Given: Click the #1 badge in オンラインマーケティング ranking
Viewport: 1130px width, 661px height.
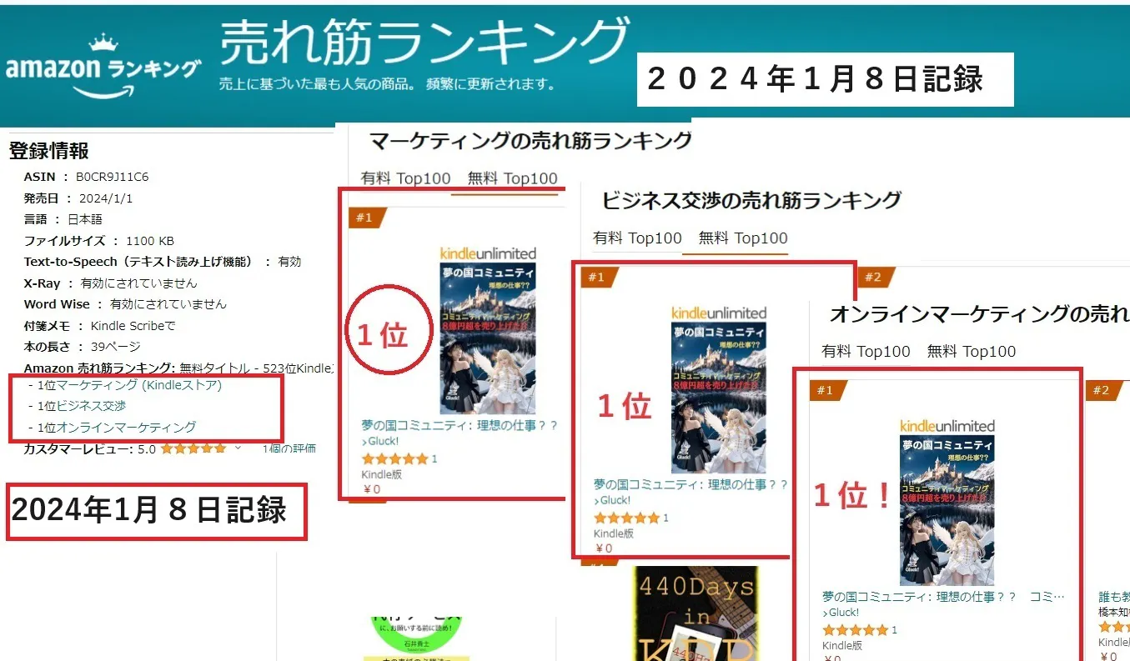Looking at the screenshot, I should pos(826,390).
